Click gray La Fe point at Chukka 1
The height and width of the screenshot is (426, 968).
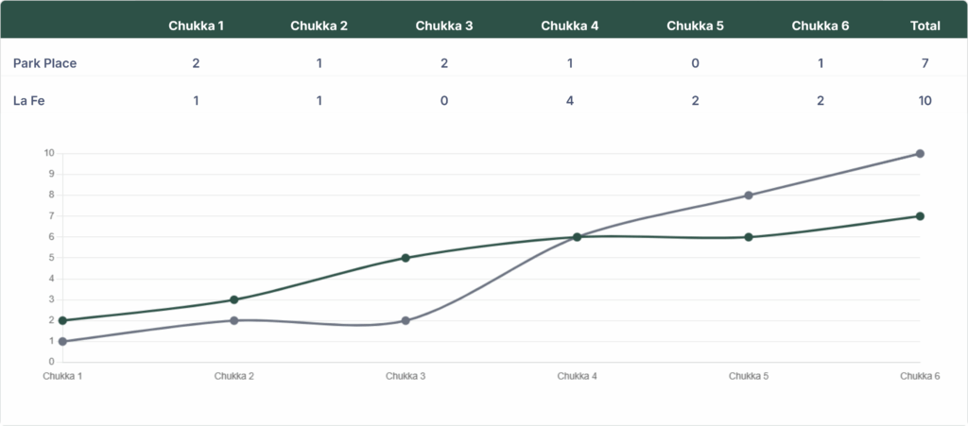(62, 341)
